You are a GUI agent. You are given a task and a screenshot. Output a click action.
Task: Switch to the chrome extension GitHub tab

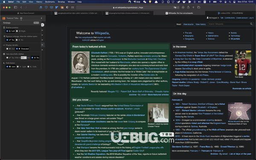pyautogui.click(x=128, y=13)
